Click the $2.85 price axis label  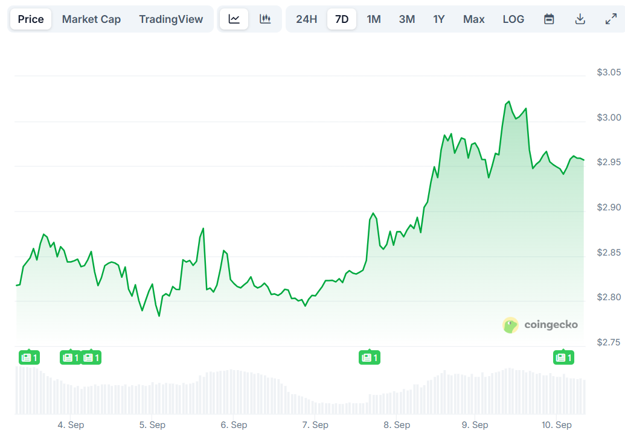(609, 253)
